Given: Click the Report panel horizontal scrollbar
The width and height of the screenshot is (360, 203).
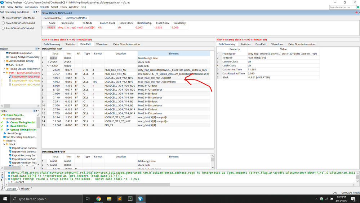Looking at the screenshot, I should [x=18, y=106].
